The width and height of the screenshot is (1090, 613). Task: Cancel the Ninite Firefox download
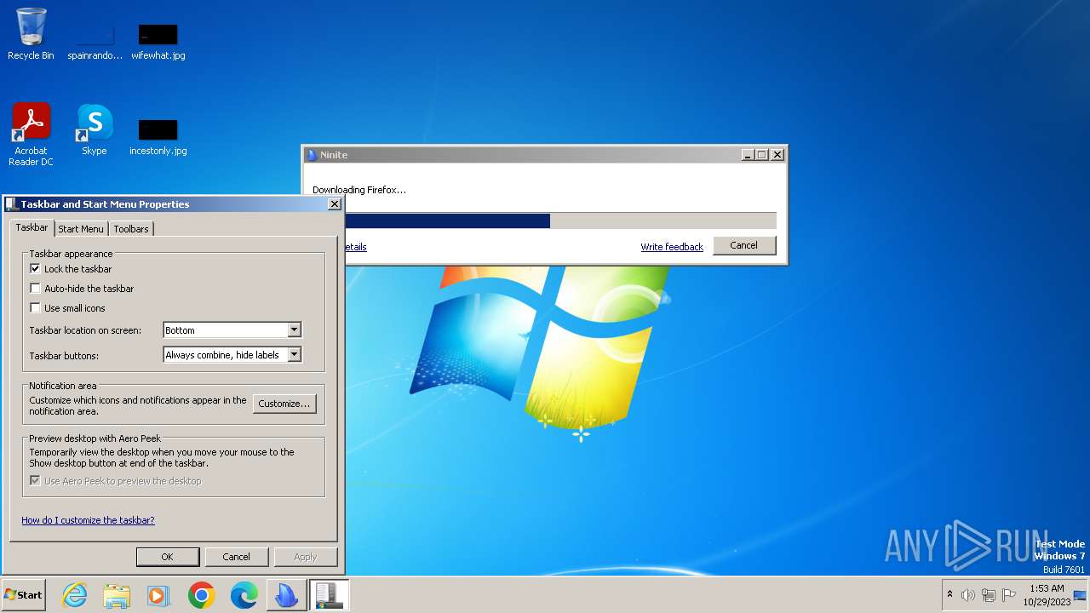click(743, 245)
